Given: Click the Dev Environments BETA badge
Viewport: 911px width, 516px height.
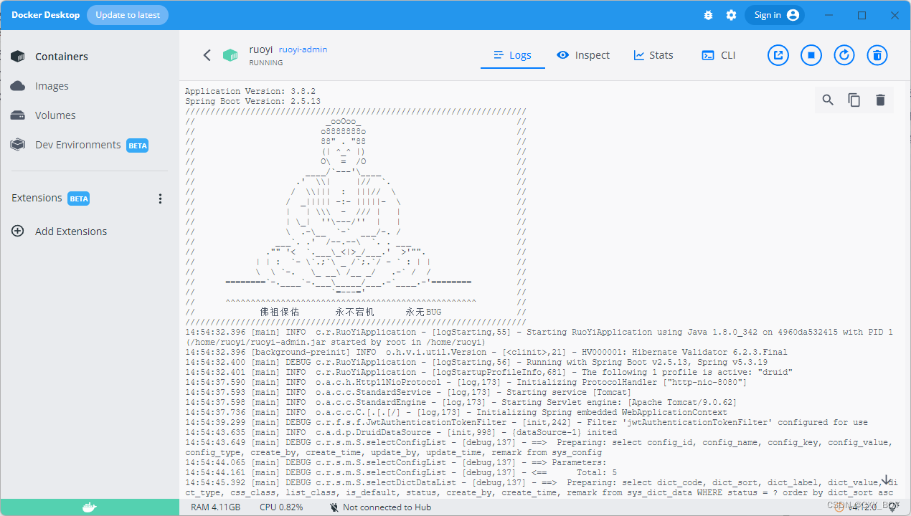Looking at the screenshot, I should [138, 145].
